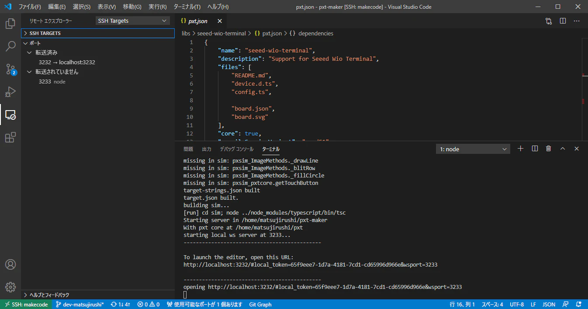Split the editor to the right
The height and width of the screenshot is (309, 588).
pyautogui.click(x=563, y=21)
